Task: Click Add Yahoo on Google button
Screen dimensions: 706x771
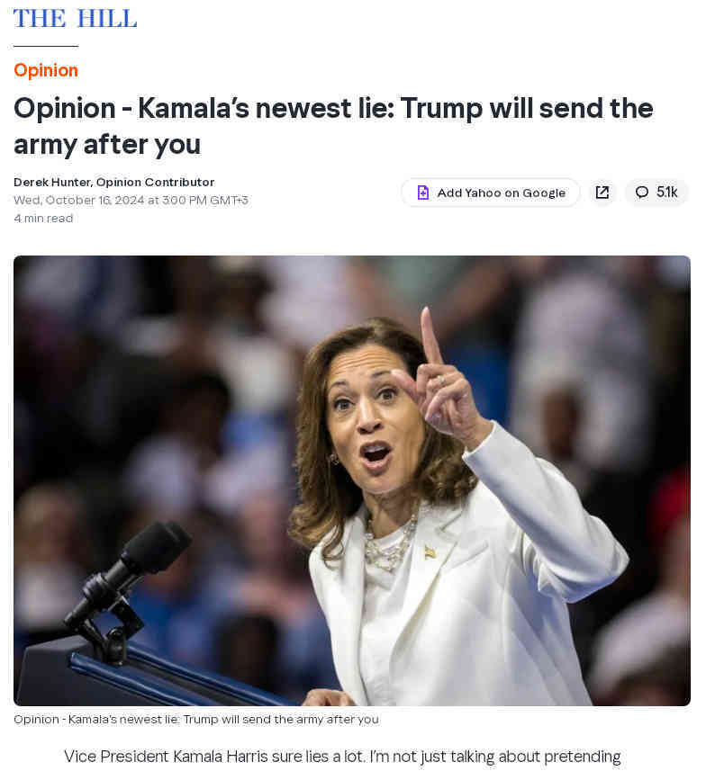Action: pyautogui.click(x=491, y=193)
